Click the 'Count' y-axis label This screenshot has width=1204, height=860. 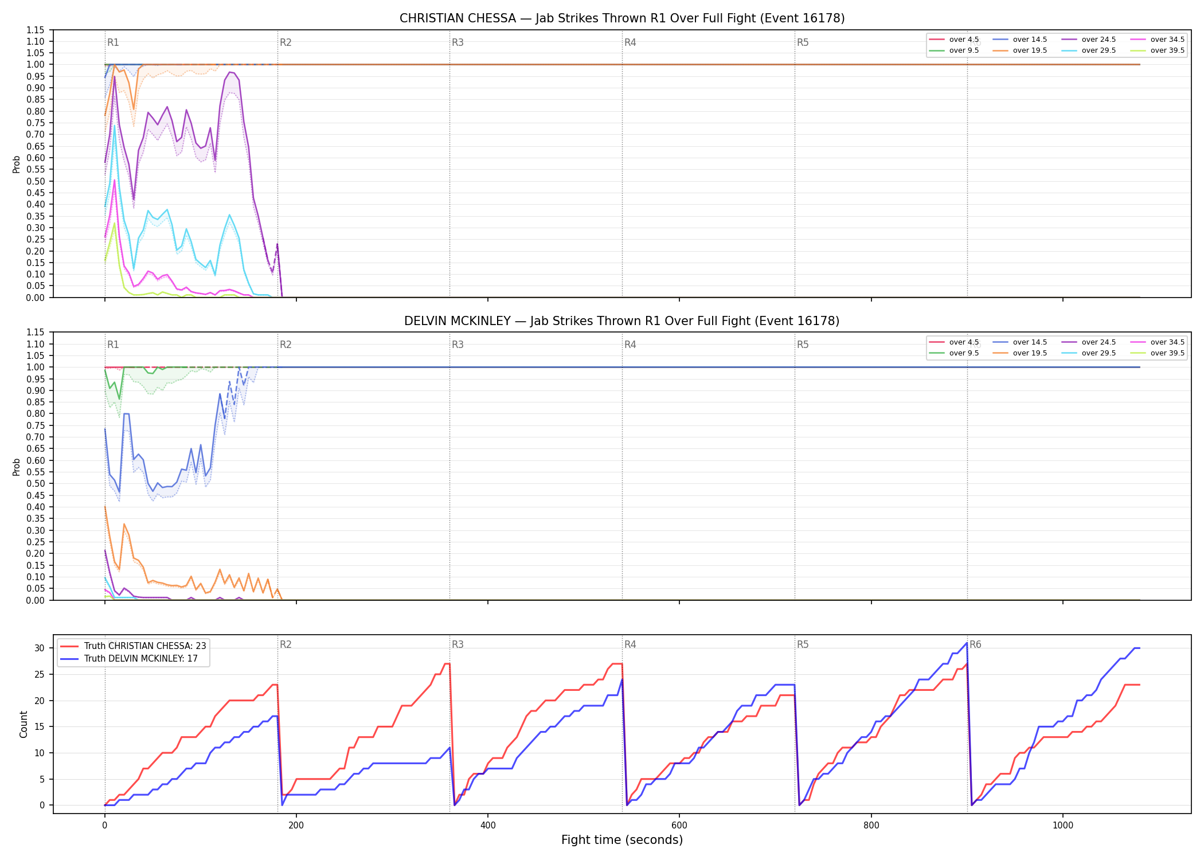point(24,724)
